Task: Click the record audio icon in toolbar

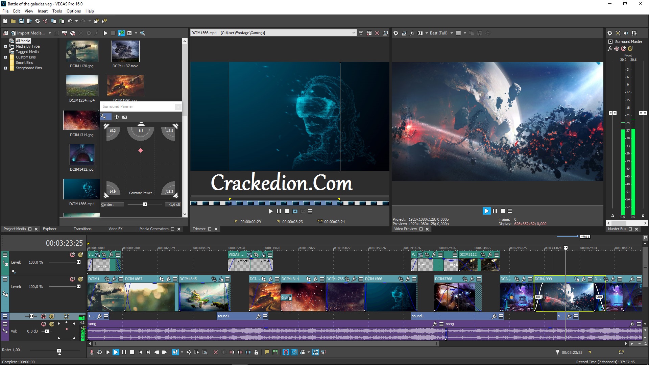Action: [x=92, y=352]
